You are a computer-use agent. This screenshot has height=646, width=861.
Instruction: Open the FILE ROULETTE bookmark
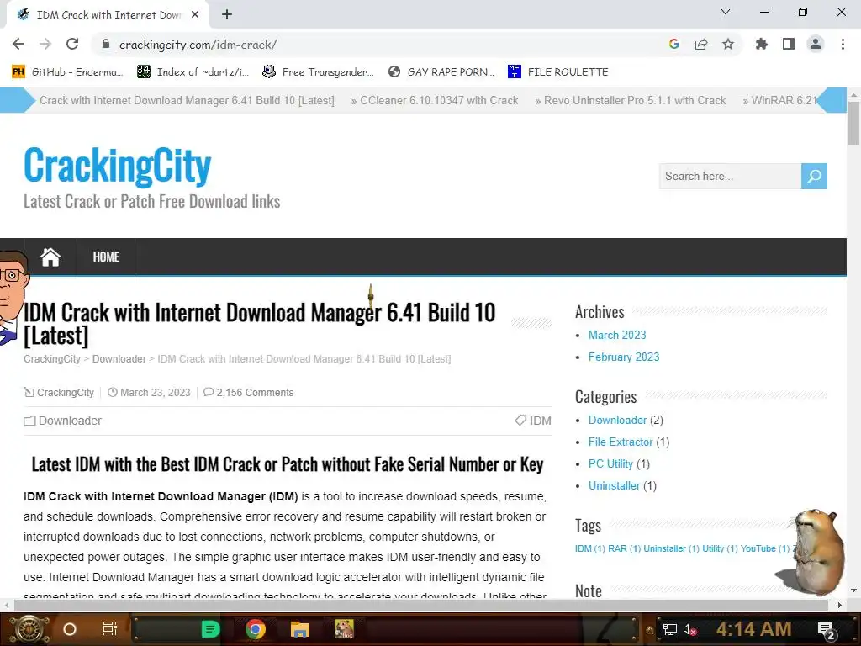point(558,72)
